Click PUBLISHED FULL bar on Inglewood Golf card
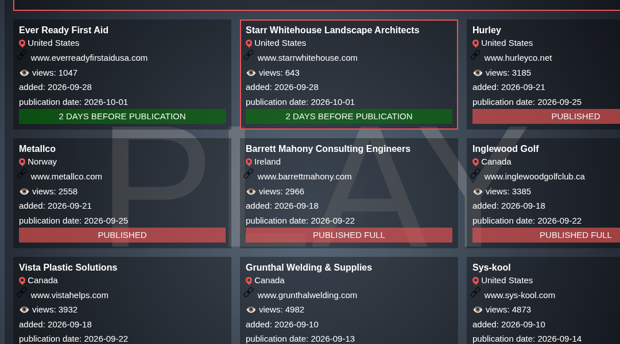620x344 pixels. point(546,235)
